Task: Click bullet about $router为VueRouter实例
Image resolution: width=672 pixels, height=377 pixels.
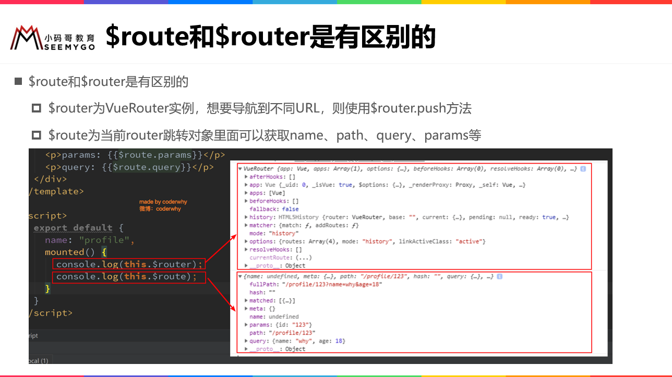Action: (260, 108)
